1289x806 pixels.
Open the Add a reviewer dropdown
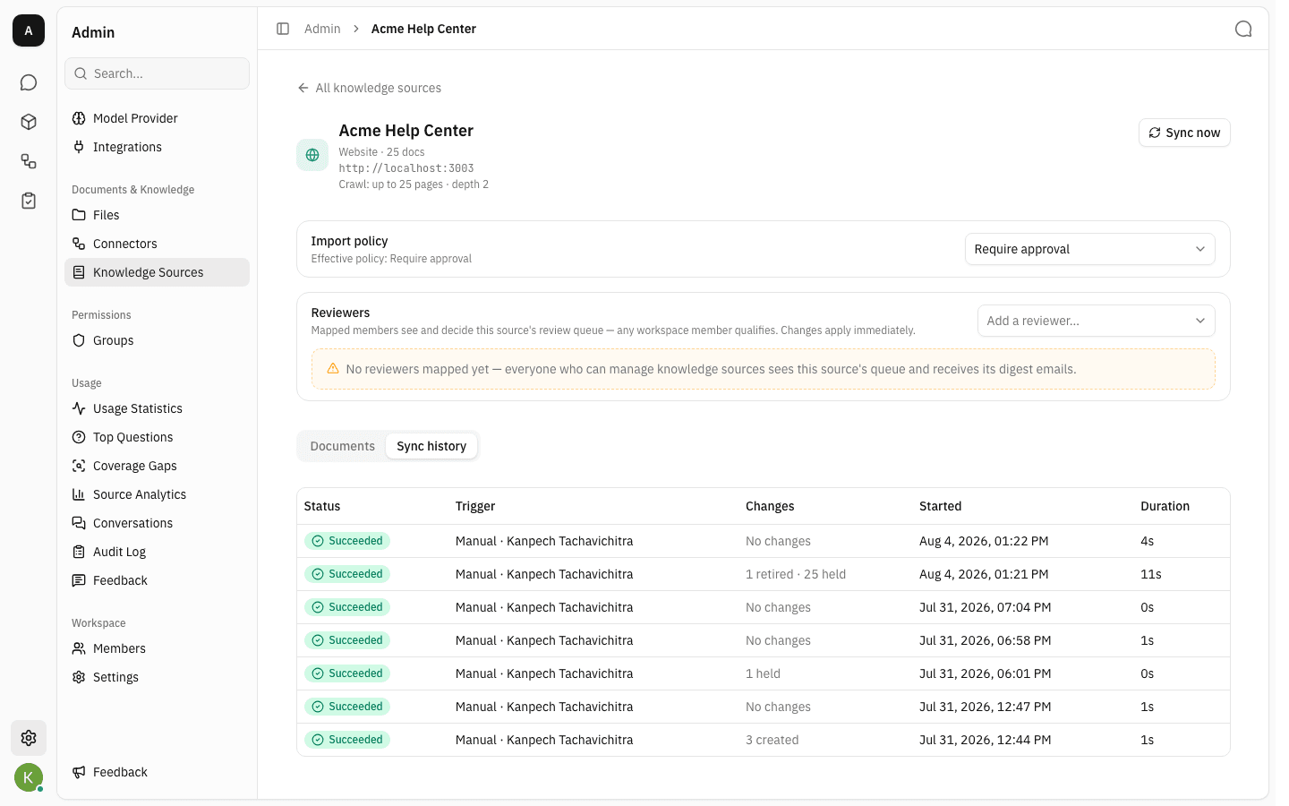click(1096, 321)
